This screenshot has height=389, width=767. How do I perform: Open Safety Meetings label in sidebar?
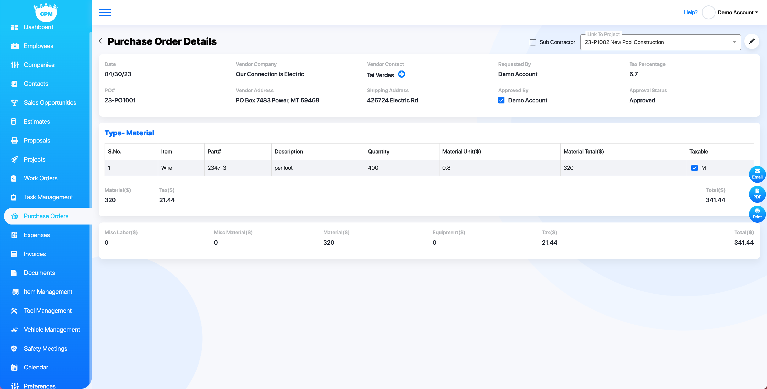(x=46, y=349)
